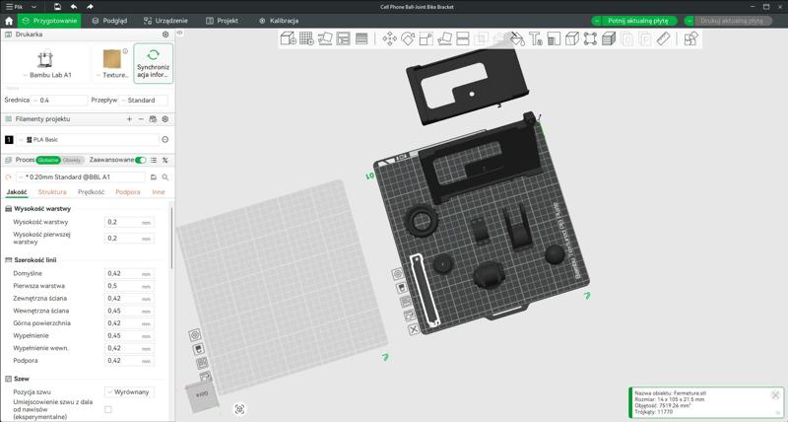This screenshot has width=788, height=422.
Task: Click the Add object cube icon
Action: (x=288, y=39)
